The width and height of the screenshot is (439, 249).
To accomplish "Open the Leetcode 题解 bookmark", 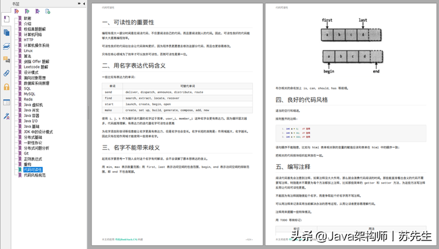I will pyautogui.click(x=36, y=67).
